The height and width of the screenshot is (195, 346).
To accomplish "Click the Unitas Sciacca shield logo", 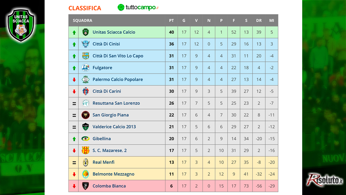I will tap(21, 25).
